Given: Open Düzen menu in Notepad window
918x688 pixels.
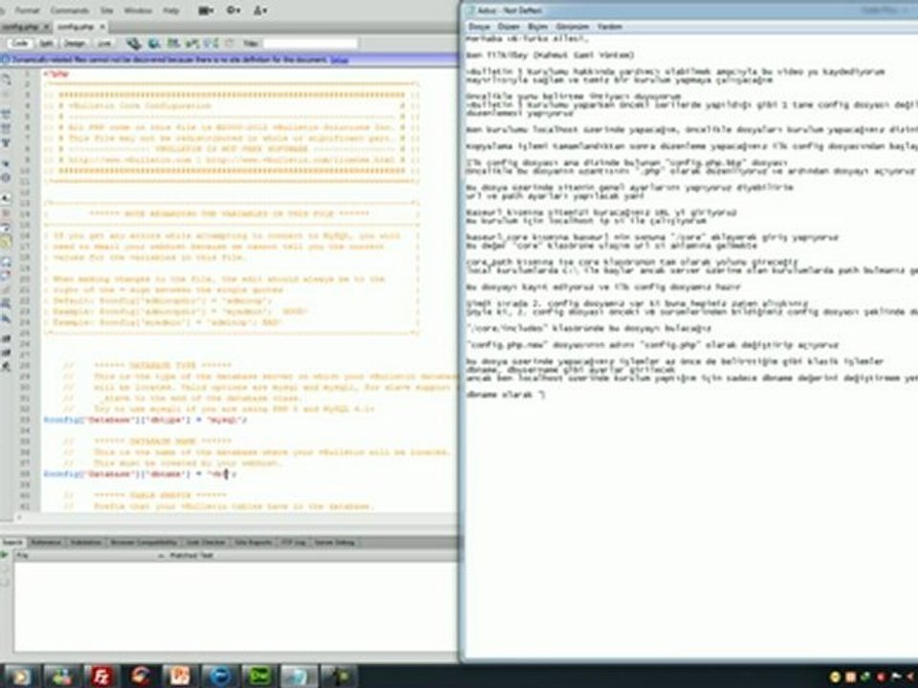Looking at the screenshot, I should click(508, 27).
